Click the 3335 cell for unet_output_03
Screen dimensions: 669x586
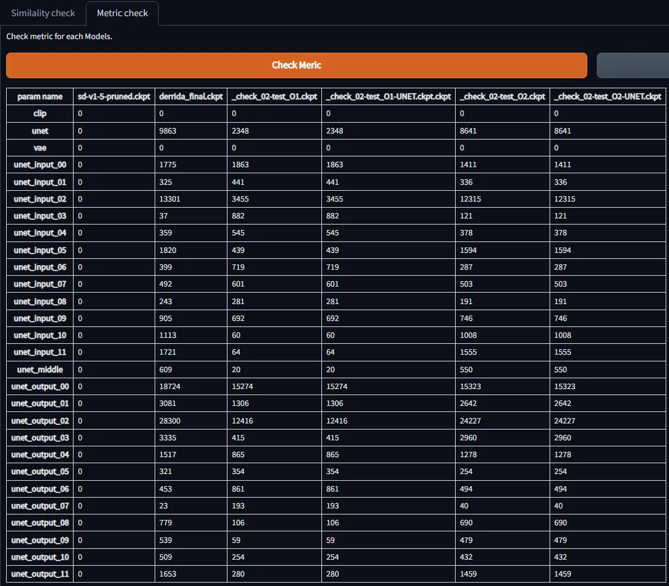click(x=191, y=438)
